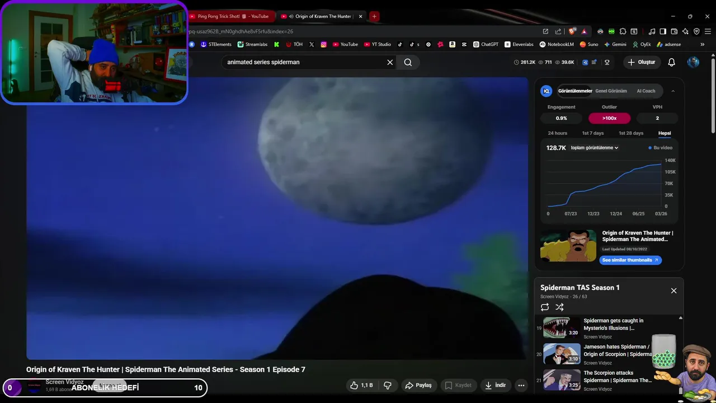The height and width of the screenshot is (403, 716).
Task: Open the 'toplam görüntülenme' dropdown
Action: pyautogui.click(x=595, y=148)
